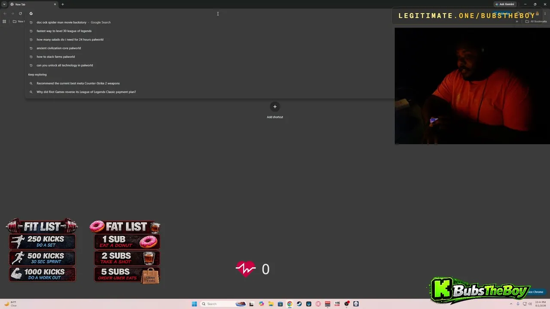
Task: Go forward to the next page
Action: (x=12, y=13)
